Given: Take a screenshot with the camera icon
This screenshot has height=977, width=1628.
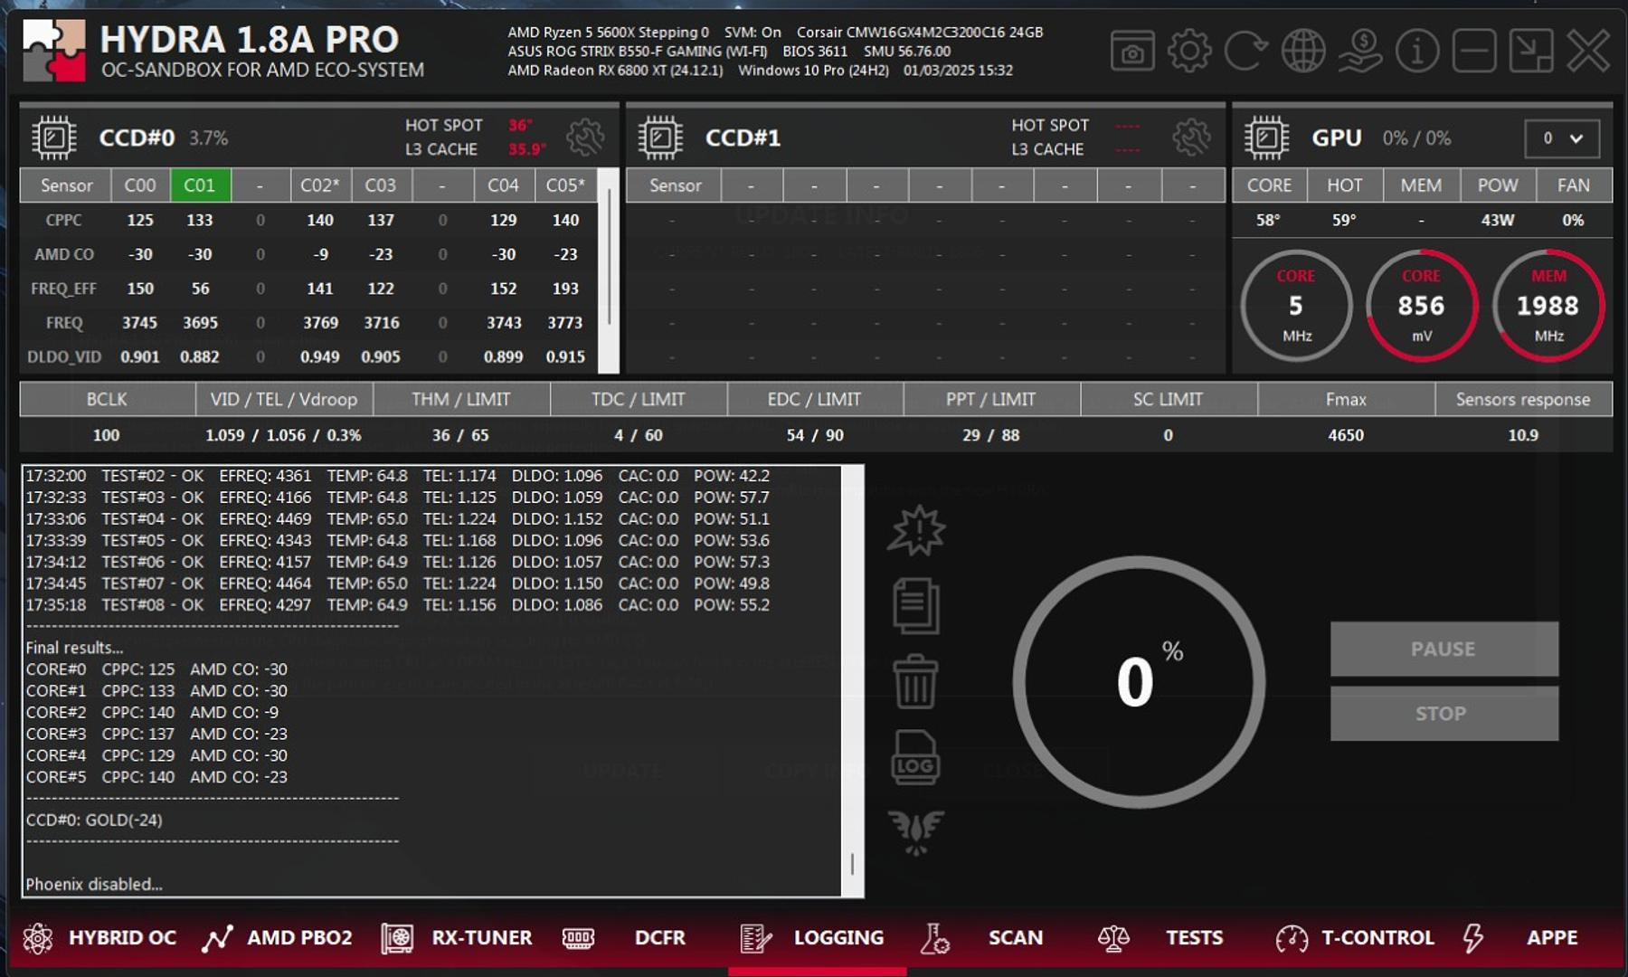Looking at the screenshot, I should tap(1132, 51).
